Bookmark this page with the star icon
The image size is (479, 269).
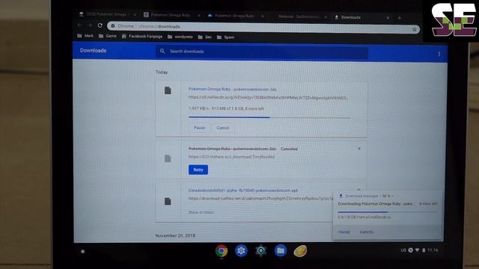(414, 29)
